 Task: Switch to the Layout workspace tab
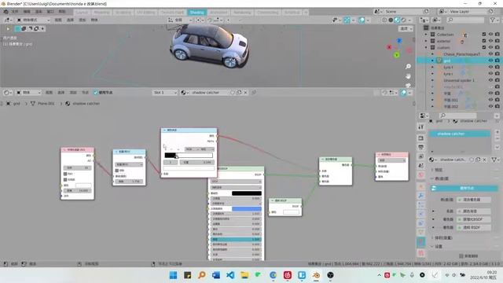(82, 13)
